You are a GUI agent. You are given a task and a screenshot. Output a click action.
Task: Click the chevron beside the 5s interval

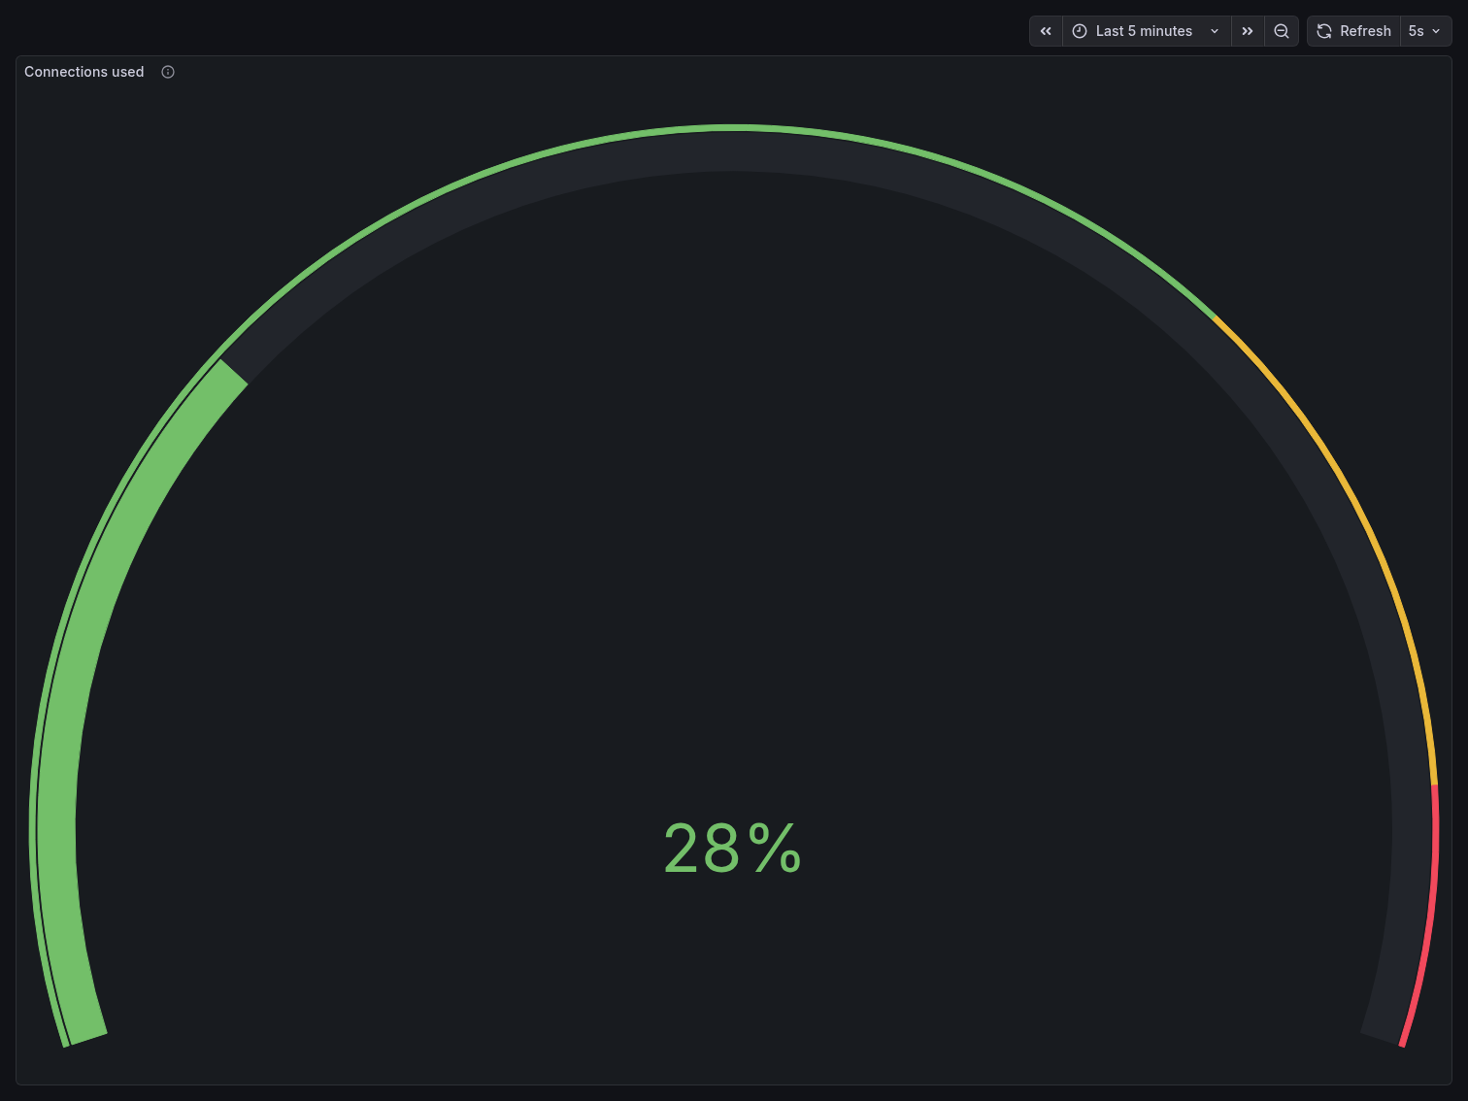pyautogui.click(x=1437, y=31)
